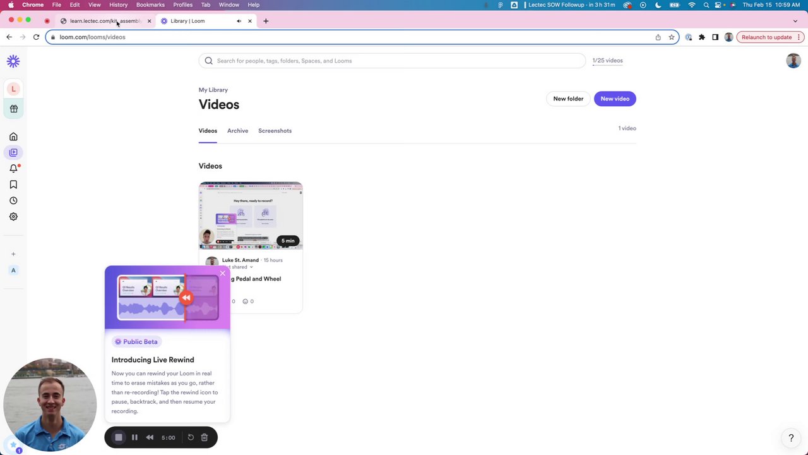
Task: Click the 1 video count text
Action: (x=627, y=128)
